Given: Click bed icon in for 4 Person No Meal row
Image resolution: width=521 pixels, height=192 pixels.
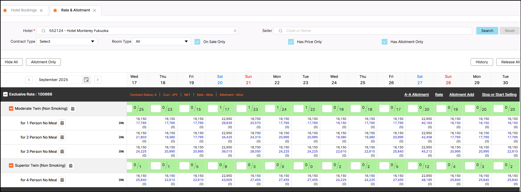Looking at the screenshot, I should (x=121, y=180).
